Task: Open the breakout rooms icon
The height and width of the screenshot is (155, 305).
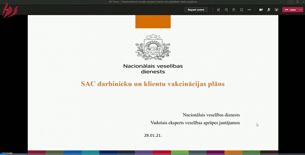Action: 241,10
